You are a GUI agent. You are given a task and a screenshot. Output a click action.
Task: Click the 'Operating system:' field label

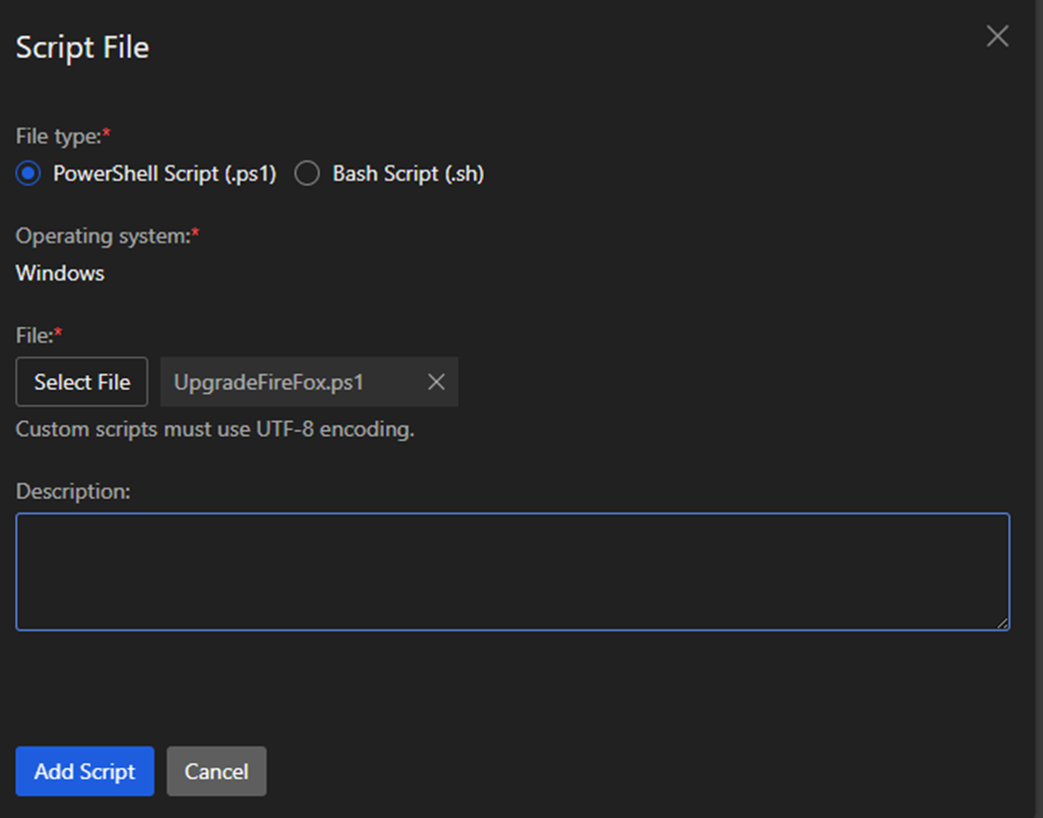[103, 236]
